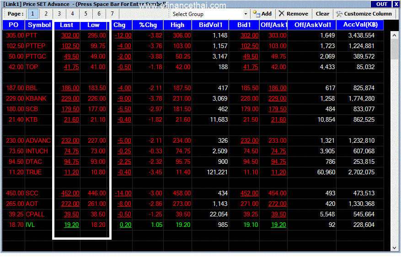The height and width of the screenshot is (269, 401).
Task: Close the Price SET Advance window
Action: [396, 4]
